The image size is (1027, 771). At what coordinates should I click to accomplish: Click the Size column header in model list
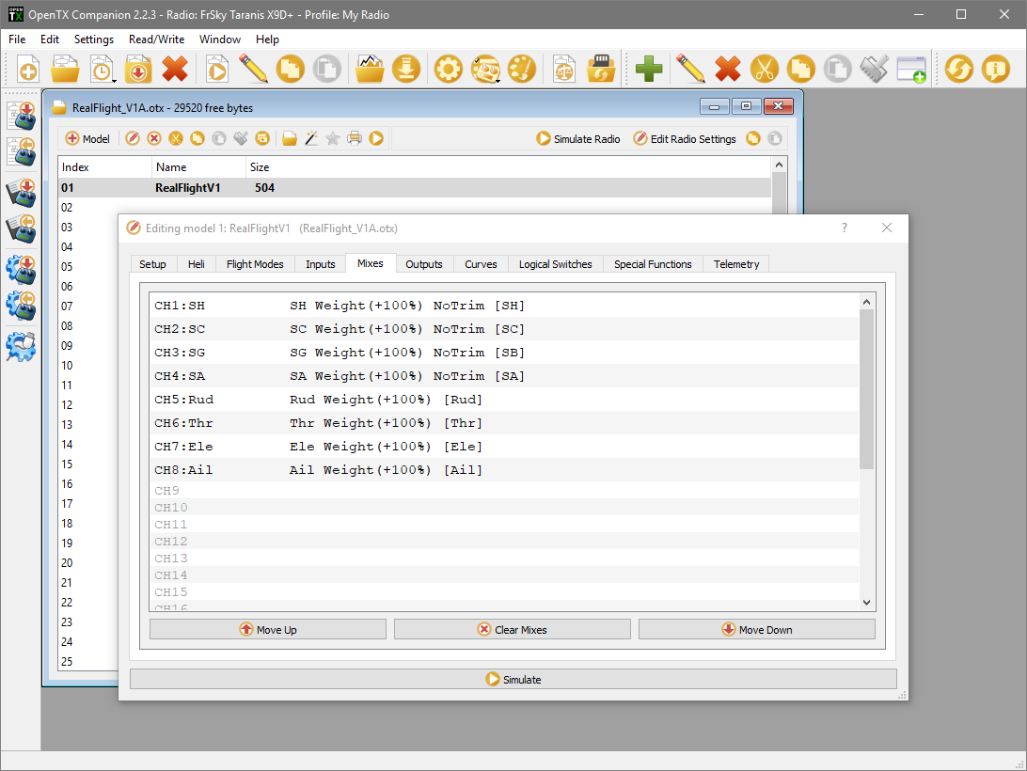click(x=260, y=167)
